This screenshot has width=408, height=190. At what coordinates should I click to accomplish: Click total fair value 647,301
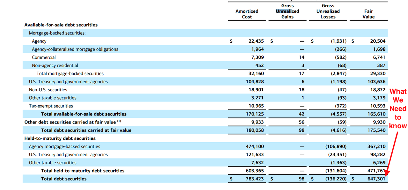pyautogui.click(x=376, y=179)
